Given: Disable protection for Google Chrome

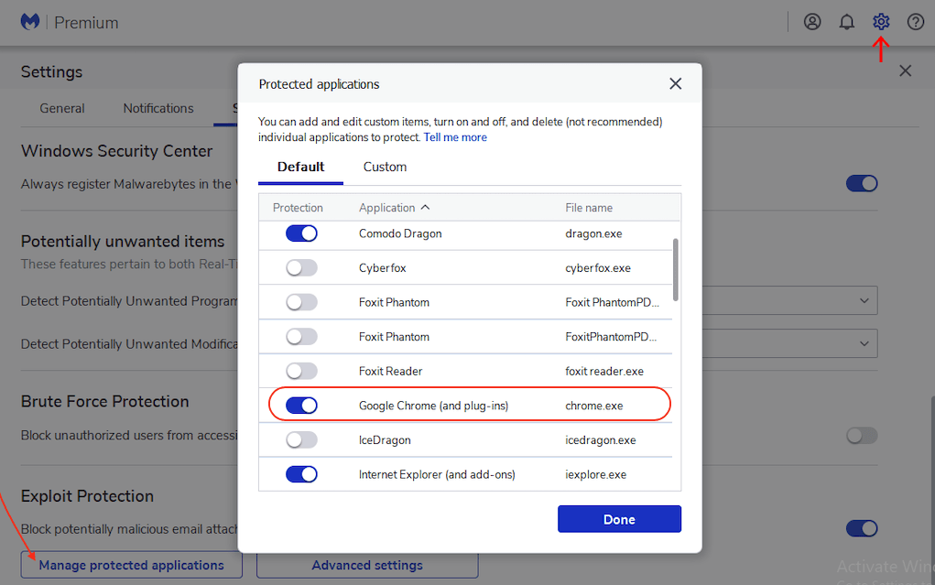Looking at the screenshot, I should tap(301, 406).
